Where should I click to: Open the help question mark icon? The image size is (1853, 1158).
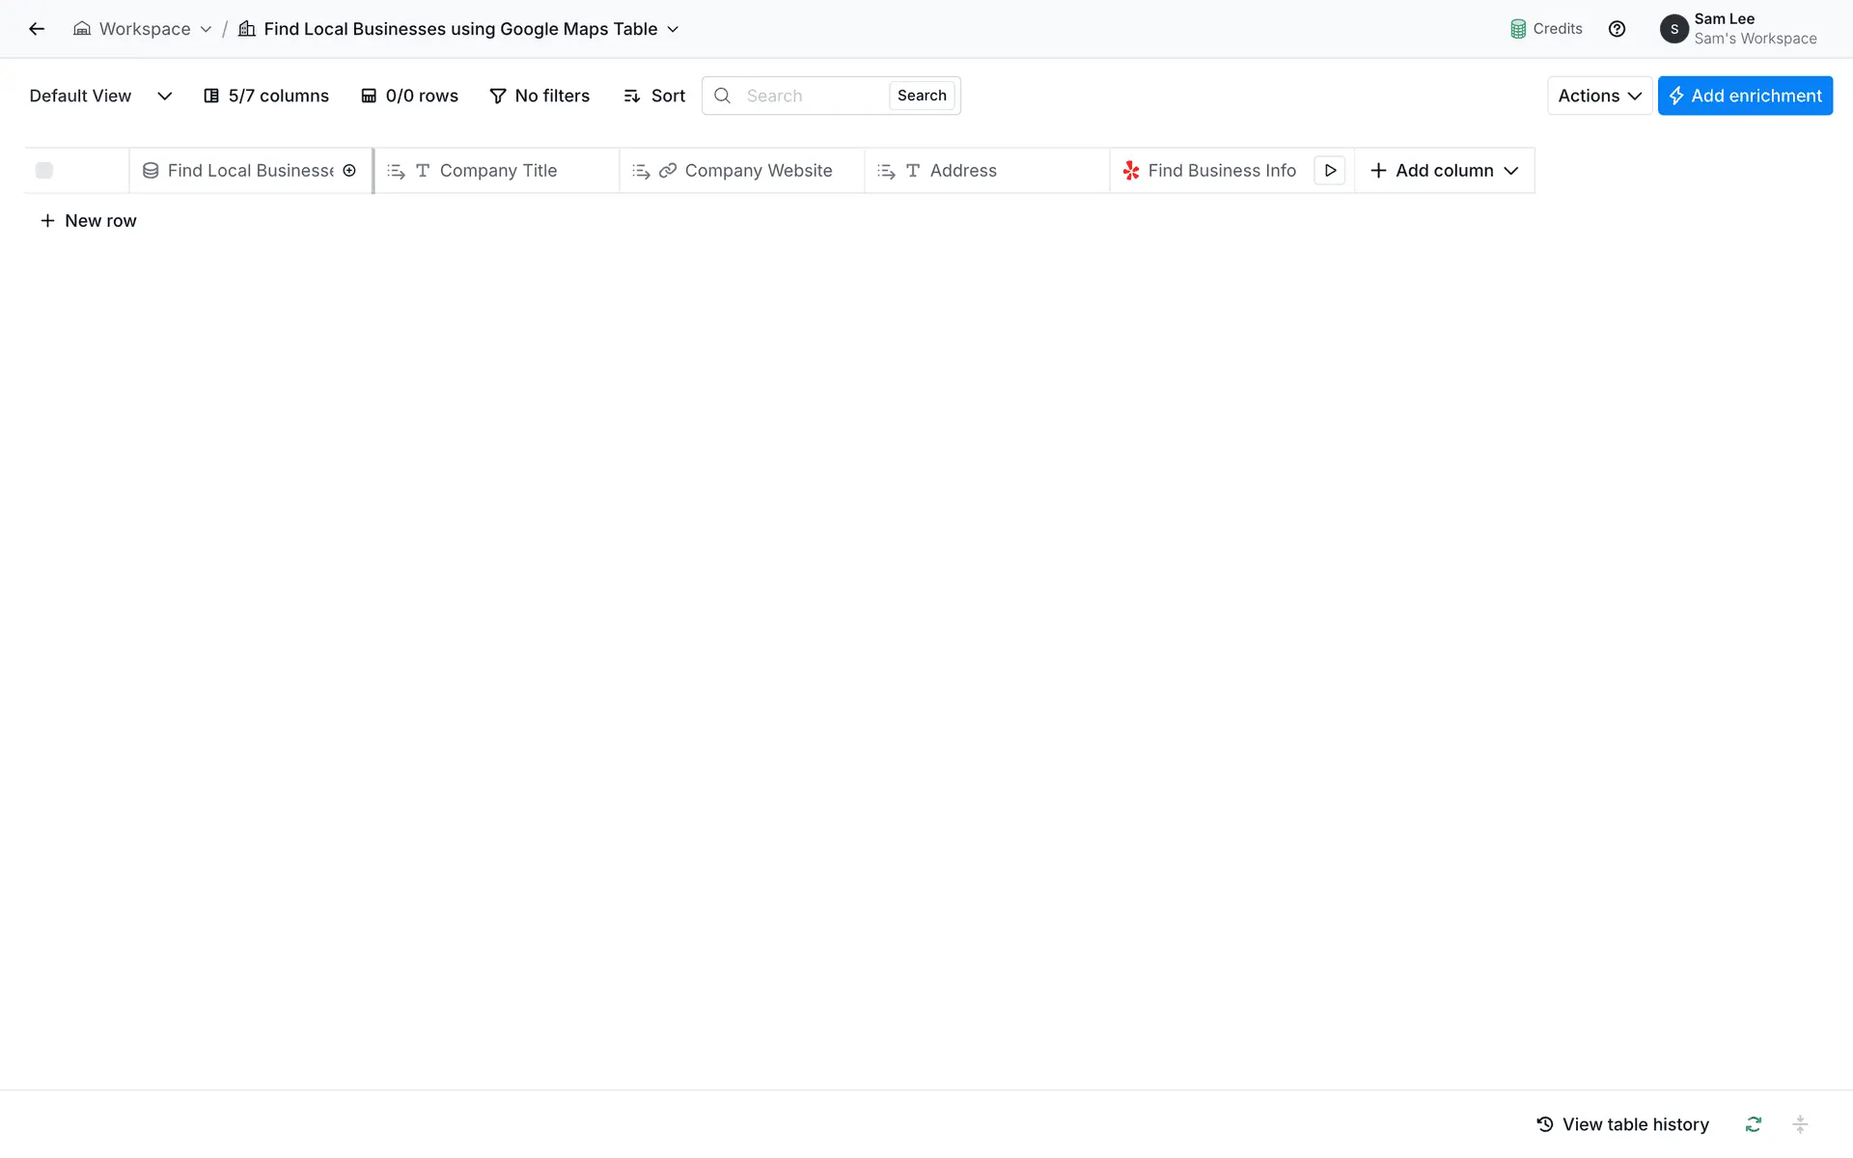pos(1617,29)
